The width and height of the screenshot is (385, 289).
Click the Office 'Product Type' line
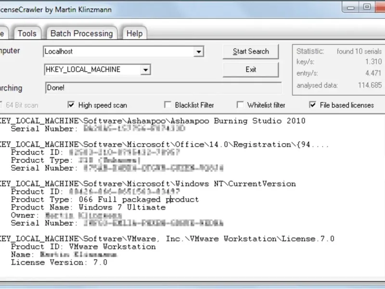pyautogui.click(x=76, y=160)
